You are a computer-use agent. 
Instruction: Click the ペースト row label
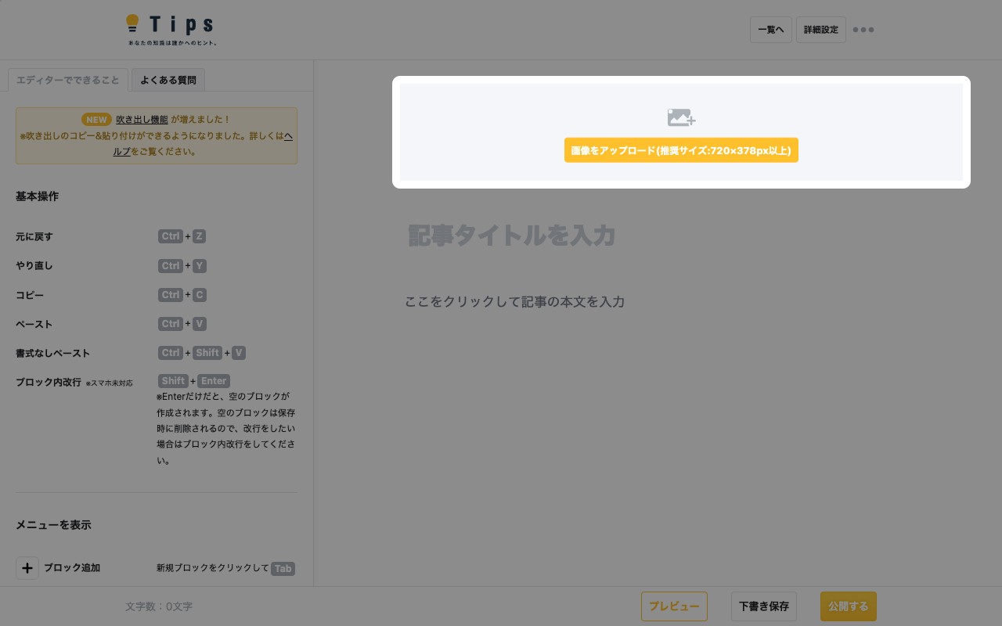coord(34,324)
